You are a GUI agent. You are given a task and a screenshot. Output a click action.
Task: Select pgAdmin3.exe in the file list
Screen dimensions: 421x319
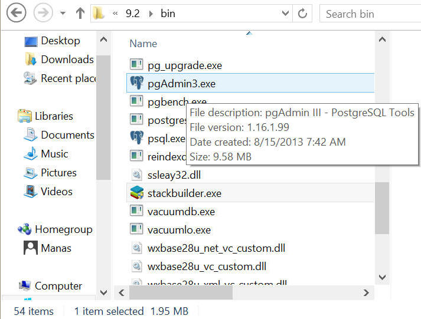coord(250,83)
